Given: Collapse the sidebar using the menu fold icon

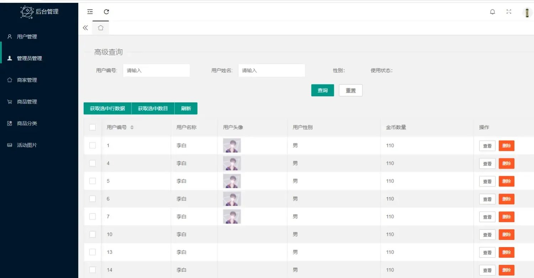Looking at the screenshot, I should (x=90, y=12).
